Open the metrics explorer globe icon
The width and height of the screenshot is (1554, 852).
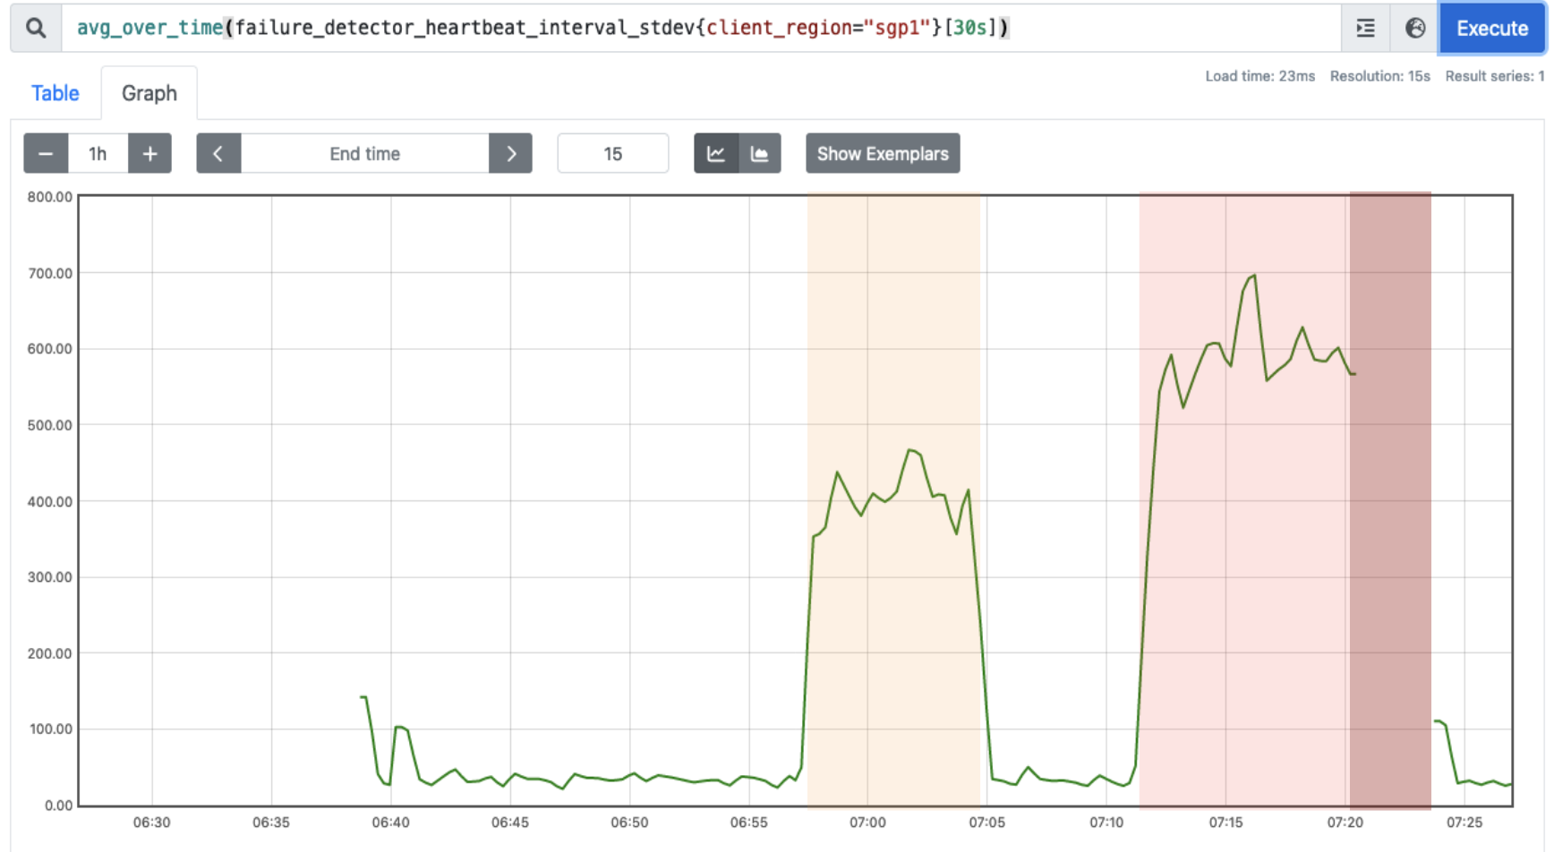[1414, 28]
